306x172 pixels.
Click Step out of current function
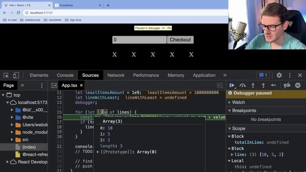point(263,86)
